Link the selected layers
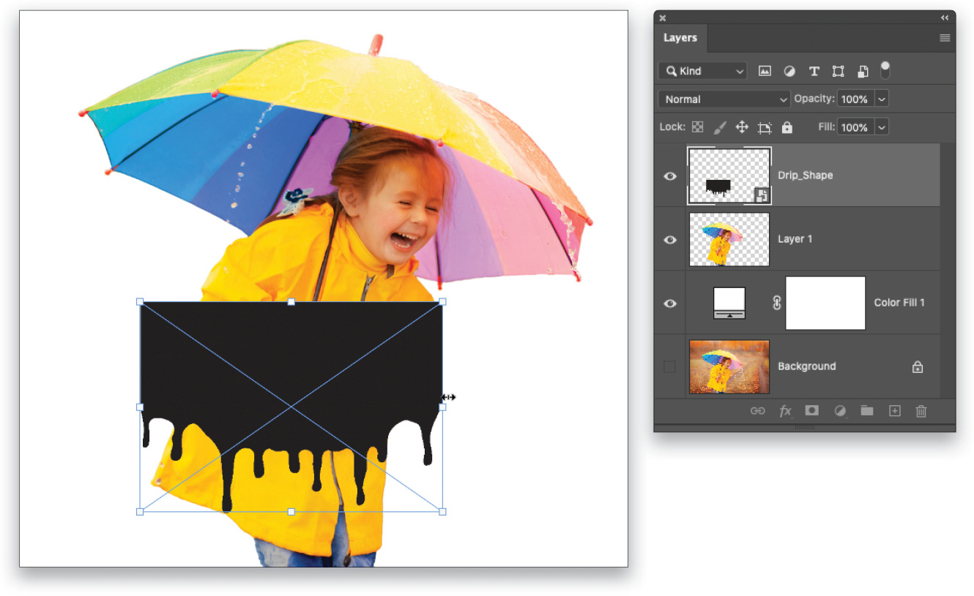The height and width of the screenshot is (596, 974). (x=758, y=410)
